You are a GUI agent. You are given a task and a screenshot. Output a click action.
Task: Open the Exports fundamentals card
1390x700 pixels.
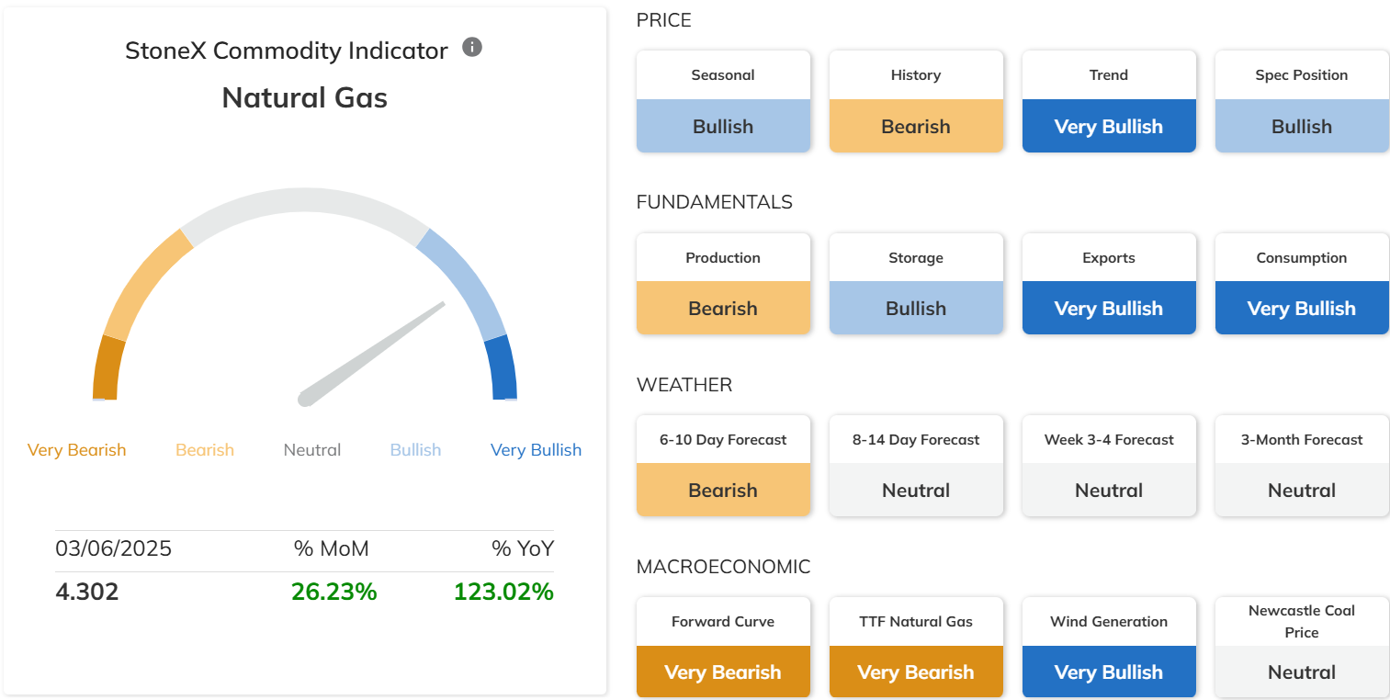(1109, 283)
